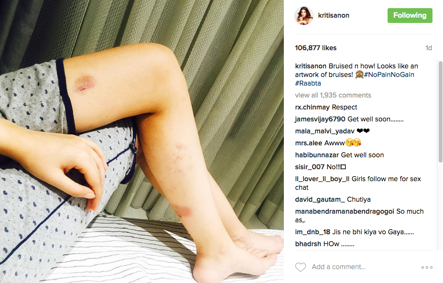Open rx.chinmay commenter profile
This screenshot has width=443, height=283.
click(312, 108)
